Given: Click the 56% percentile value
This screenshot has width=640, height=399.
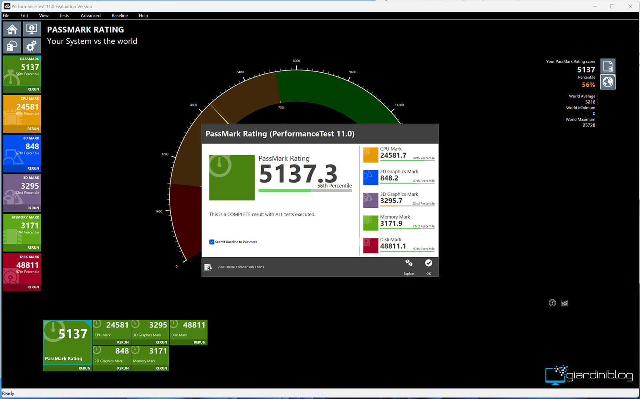Looking at the screenshot, I should [x=588, y=85].
